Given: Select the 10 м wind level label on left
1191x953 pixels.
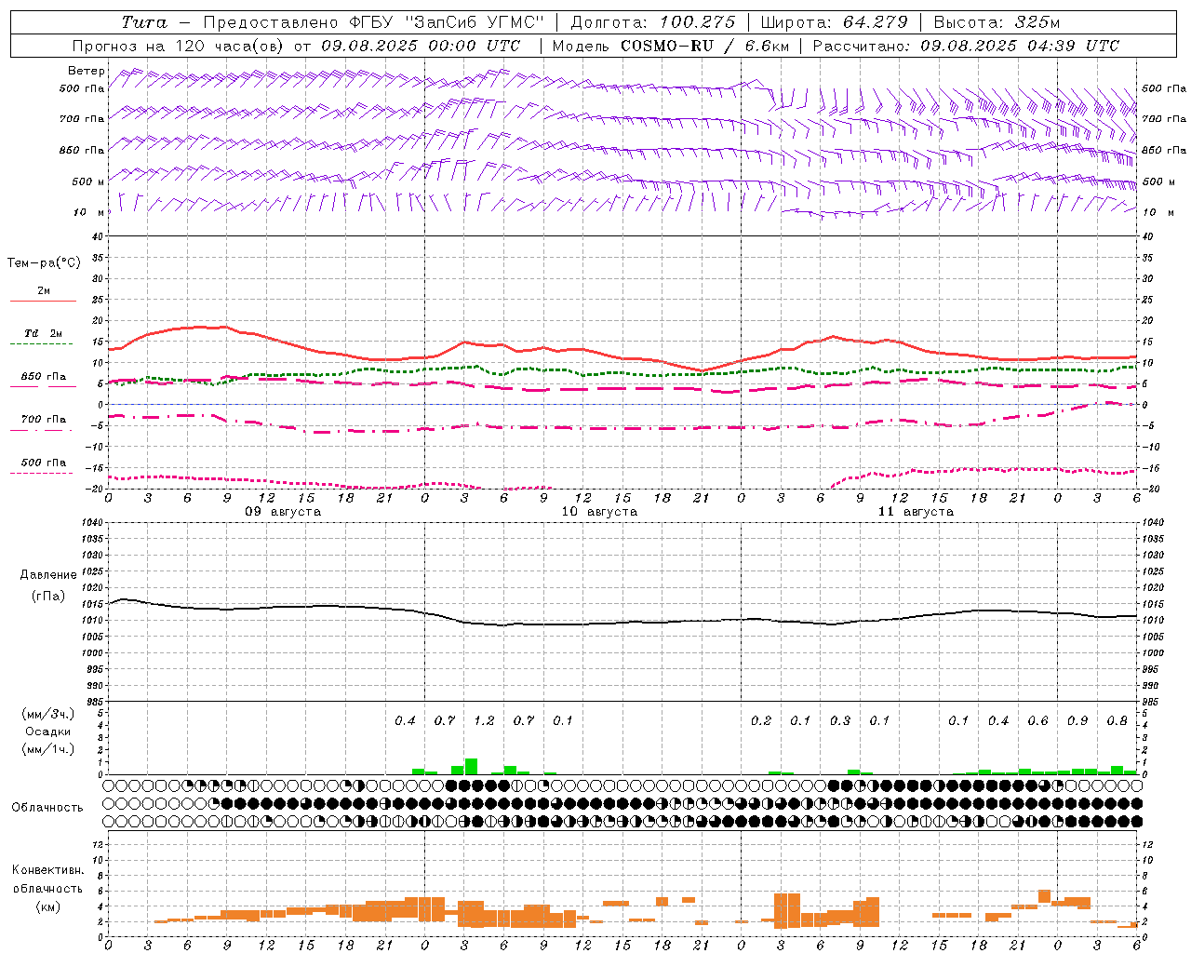Looking at the screenshot, I should tap(89, 212).
